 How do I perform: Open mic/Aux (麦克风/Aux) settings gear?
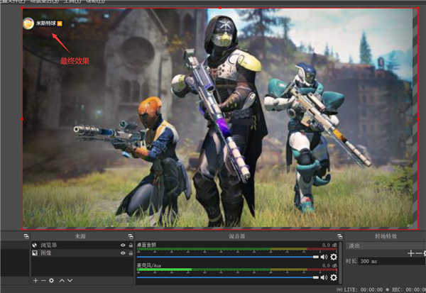pos(334,277)
